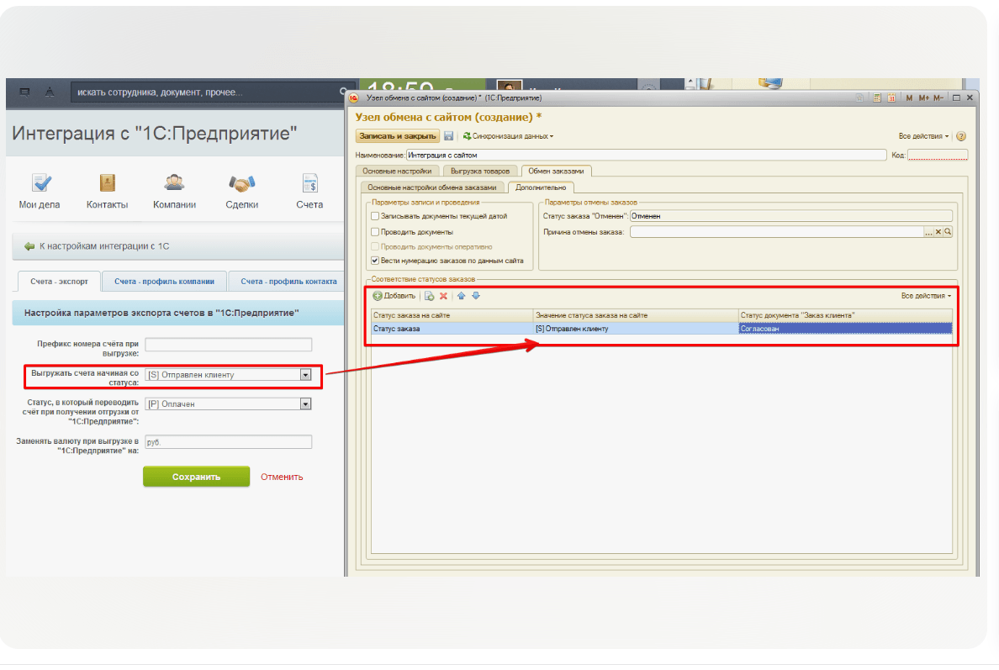999x670 pixels.
Task: Click the M+ memory button in title bar
Action: 924,98
